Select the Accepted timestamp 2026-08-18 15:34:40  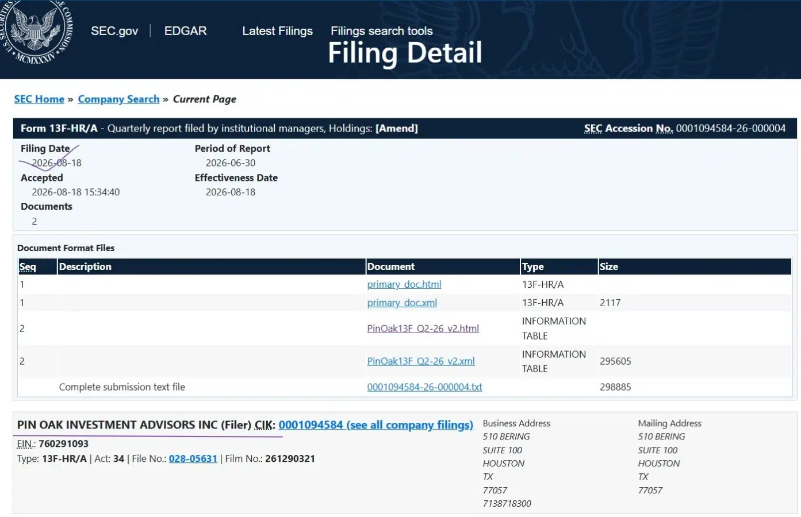(76, 192)
